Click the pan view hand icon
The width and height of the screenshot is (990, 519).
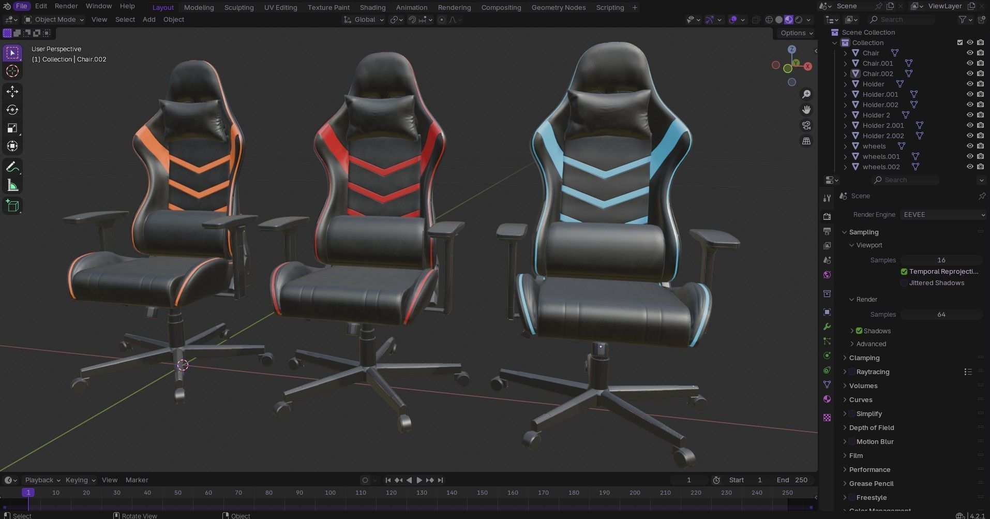(806, 110)
